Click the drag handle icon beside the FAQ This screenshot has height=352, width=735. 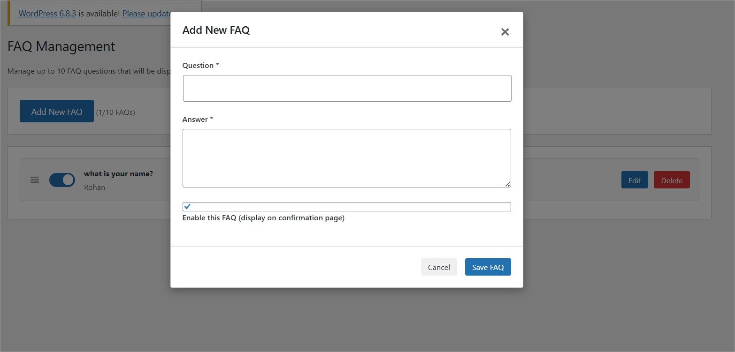point(34,180)
